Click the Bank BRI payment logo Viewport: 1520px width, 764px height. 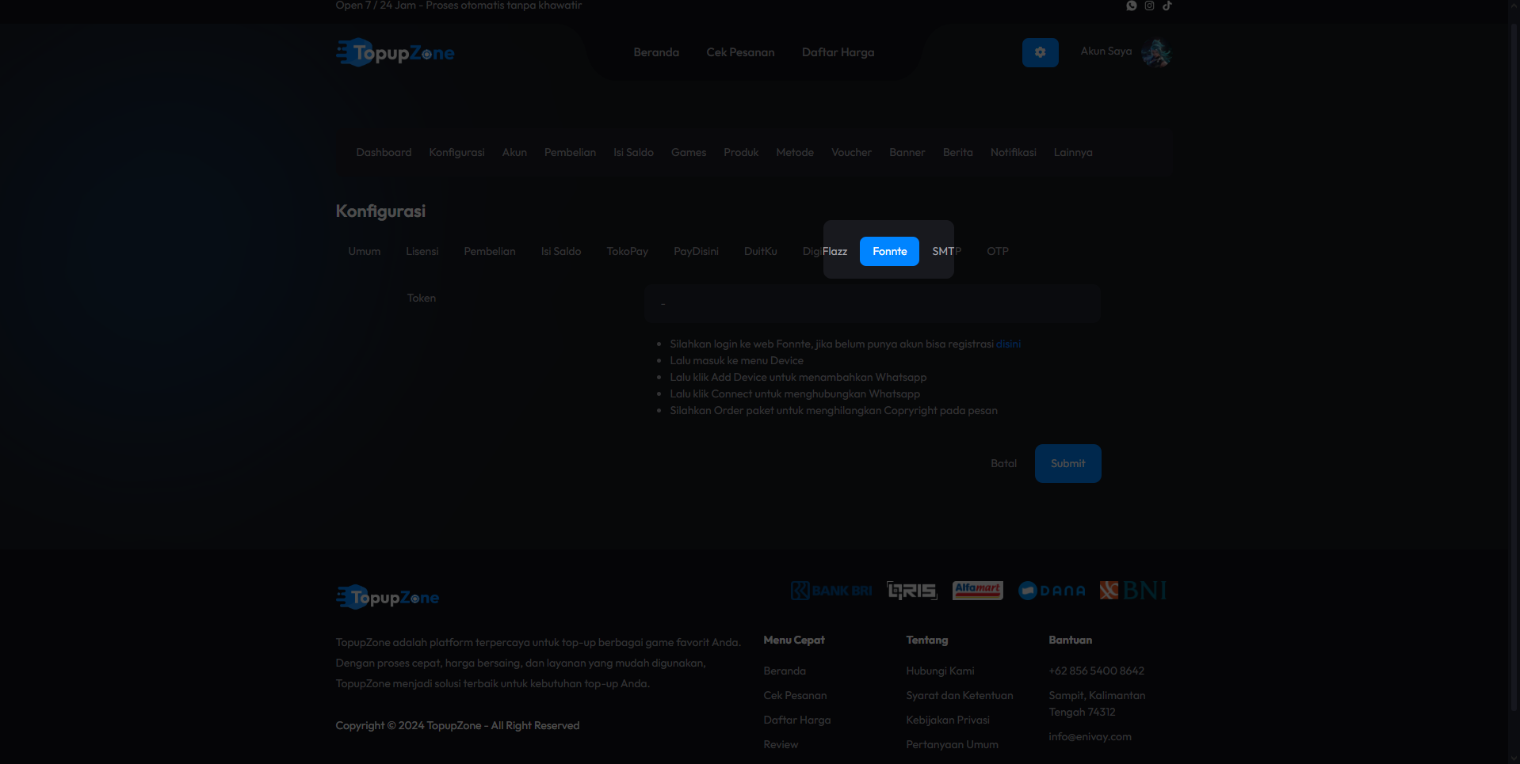click(x=831, y=591)
